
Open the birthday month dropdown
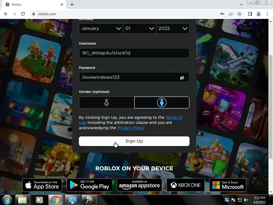coord(101,28)
